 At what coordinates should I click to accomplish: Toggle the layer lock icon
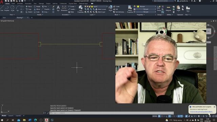tap(90, 6)
